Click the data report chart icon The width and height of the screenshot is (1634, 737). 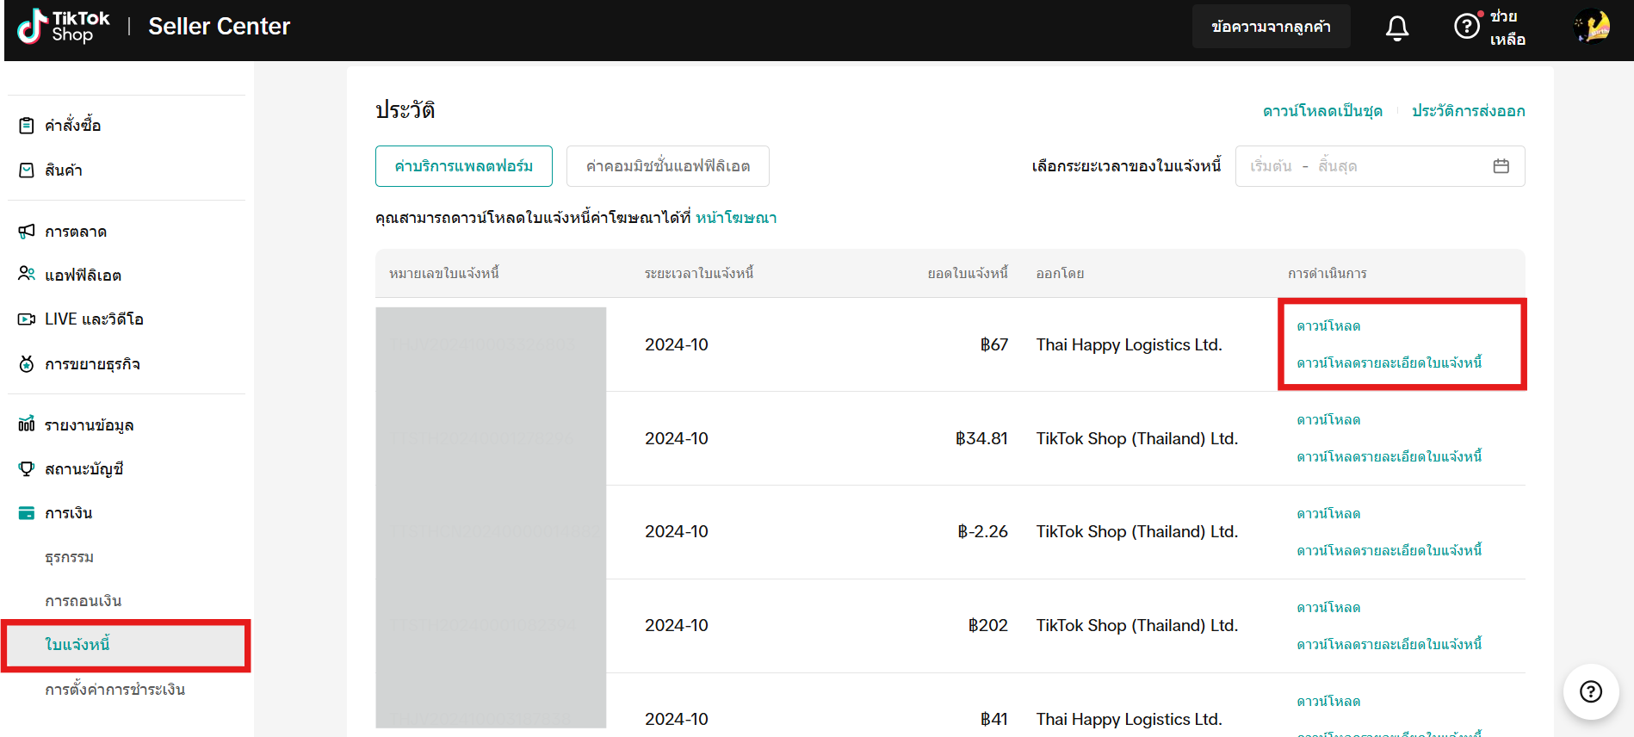(x=27, y=424)
